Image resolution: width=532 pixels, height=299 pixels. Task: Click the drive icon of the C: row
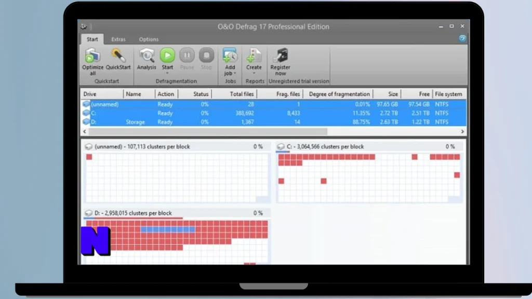pos(86,113)
